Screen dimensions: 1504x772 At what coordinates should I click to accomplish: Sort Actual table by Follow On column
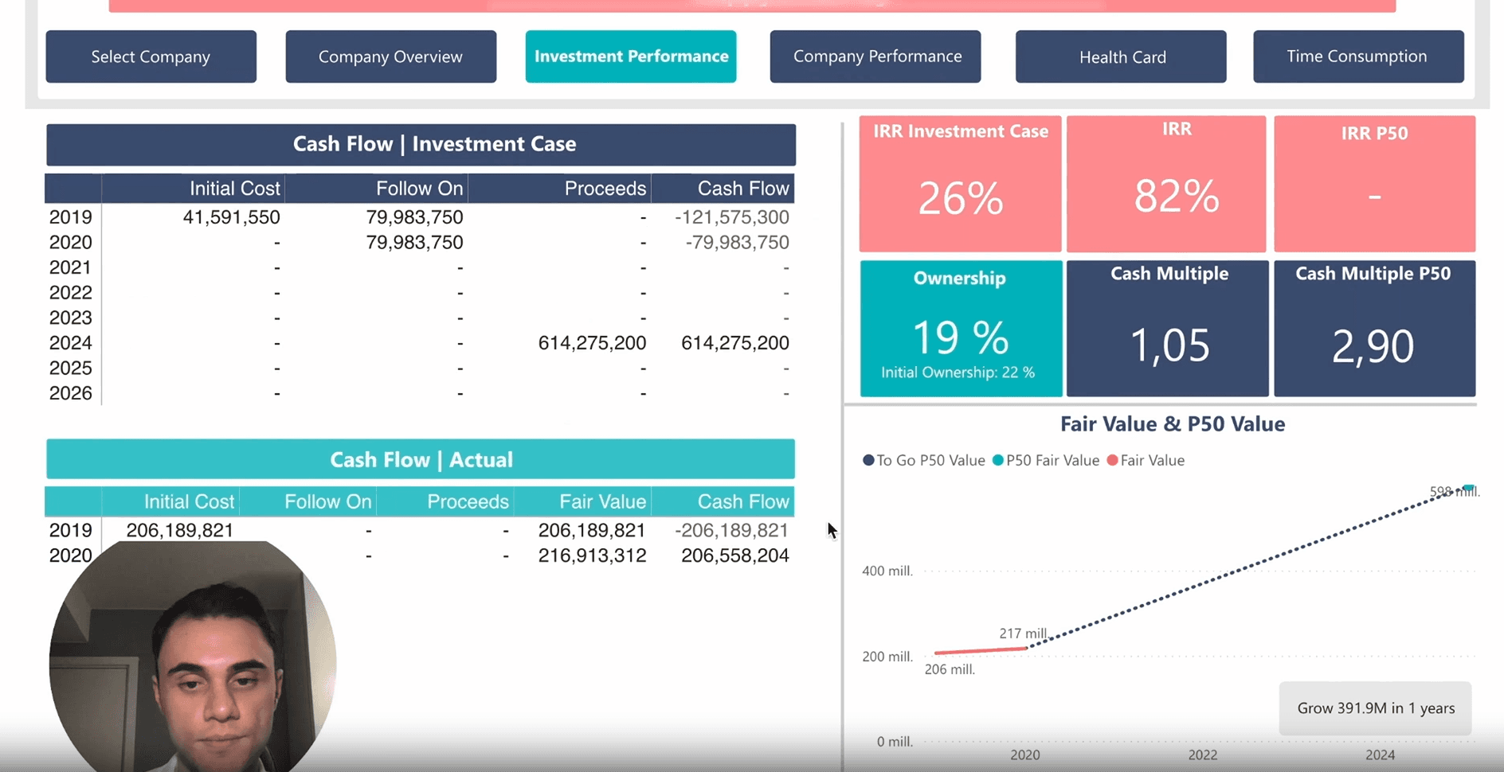pos(327,501)
